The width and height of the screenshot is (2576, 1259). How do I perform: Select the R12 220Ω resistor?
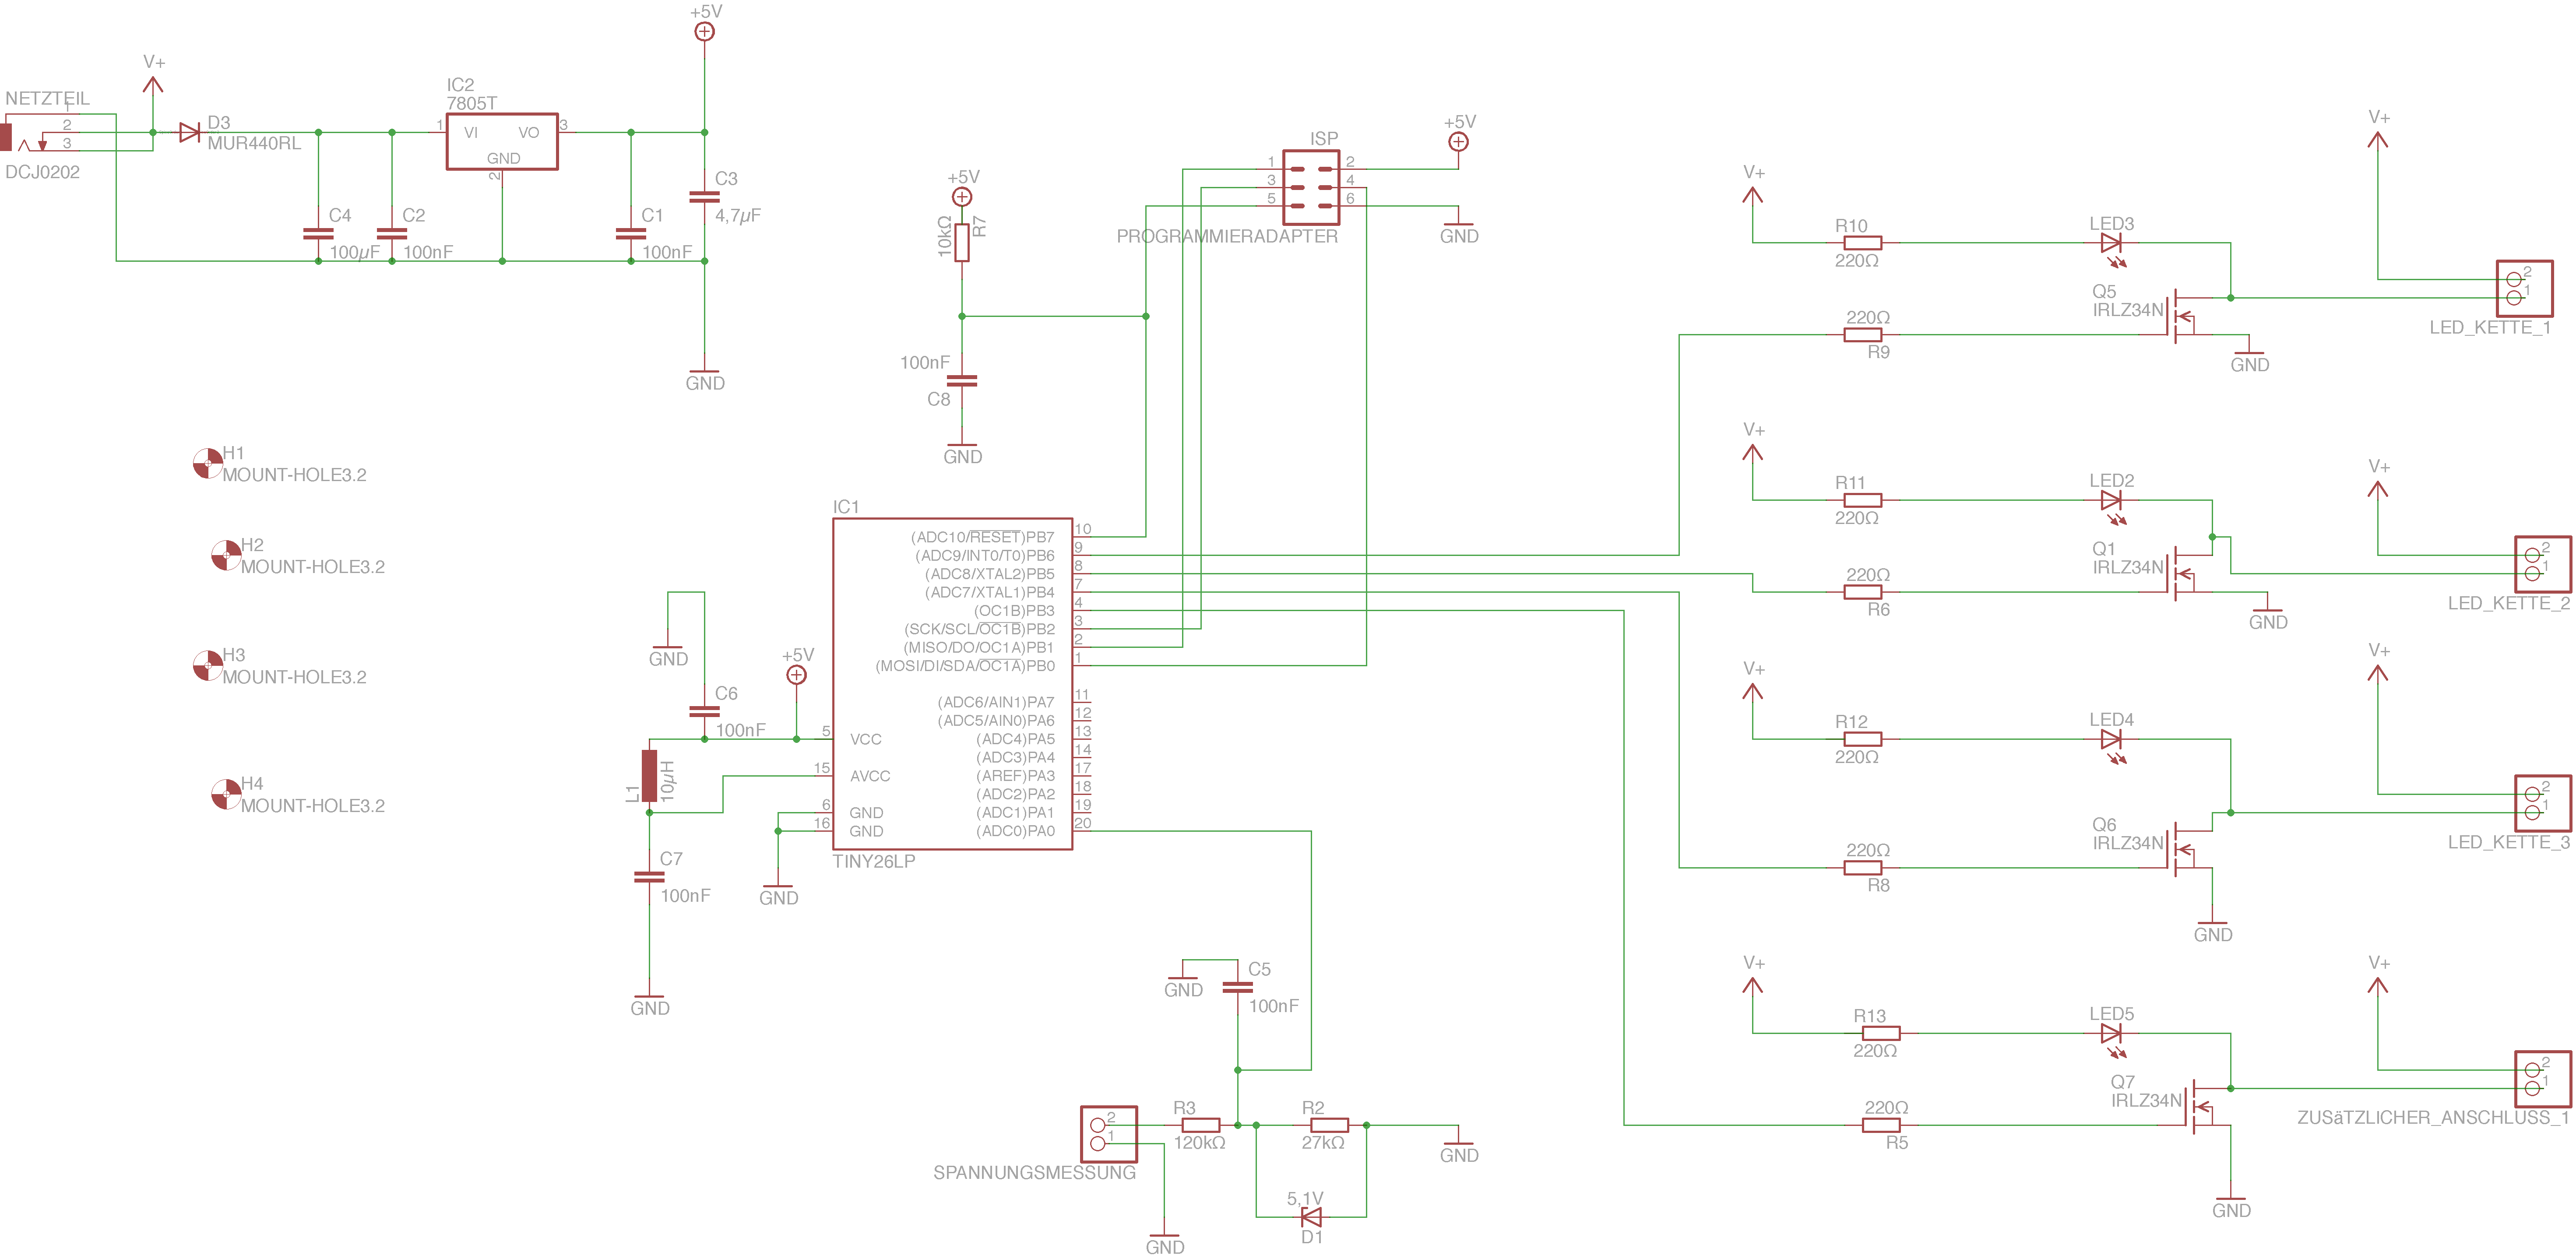click(x=1862, y=739)
